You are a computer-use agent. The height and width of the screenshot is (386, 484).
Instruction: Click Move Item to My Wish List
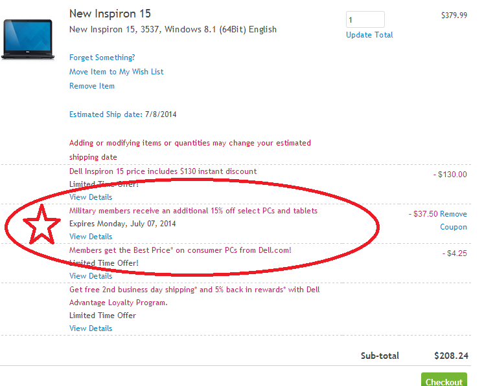point(117,72)
